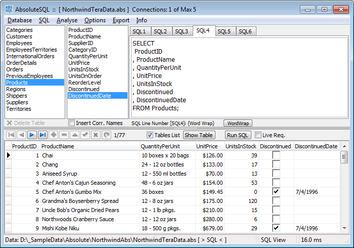Open the Info menu

tap(142, 20)
